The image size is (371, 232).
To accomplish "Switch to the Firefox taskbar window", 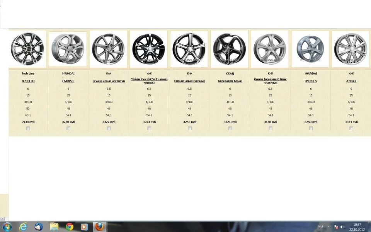I will (x=100, y=227).
